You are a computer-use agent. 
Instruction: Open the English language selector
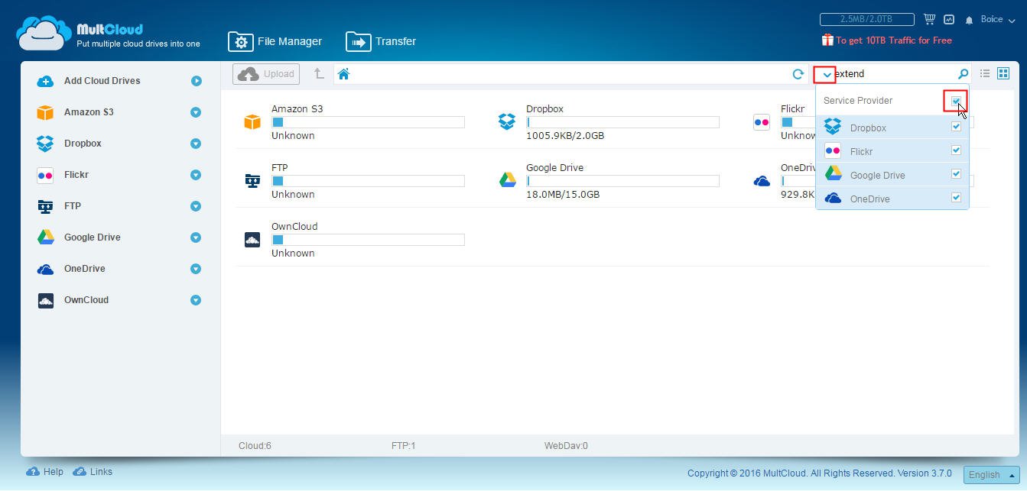tap(991, 474)
